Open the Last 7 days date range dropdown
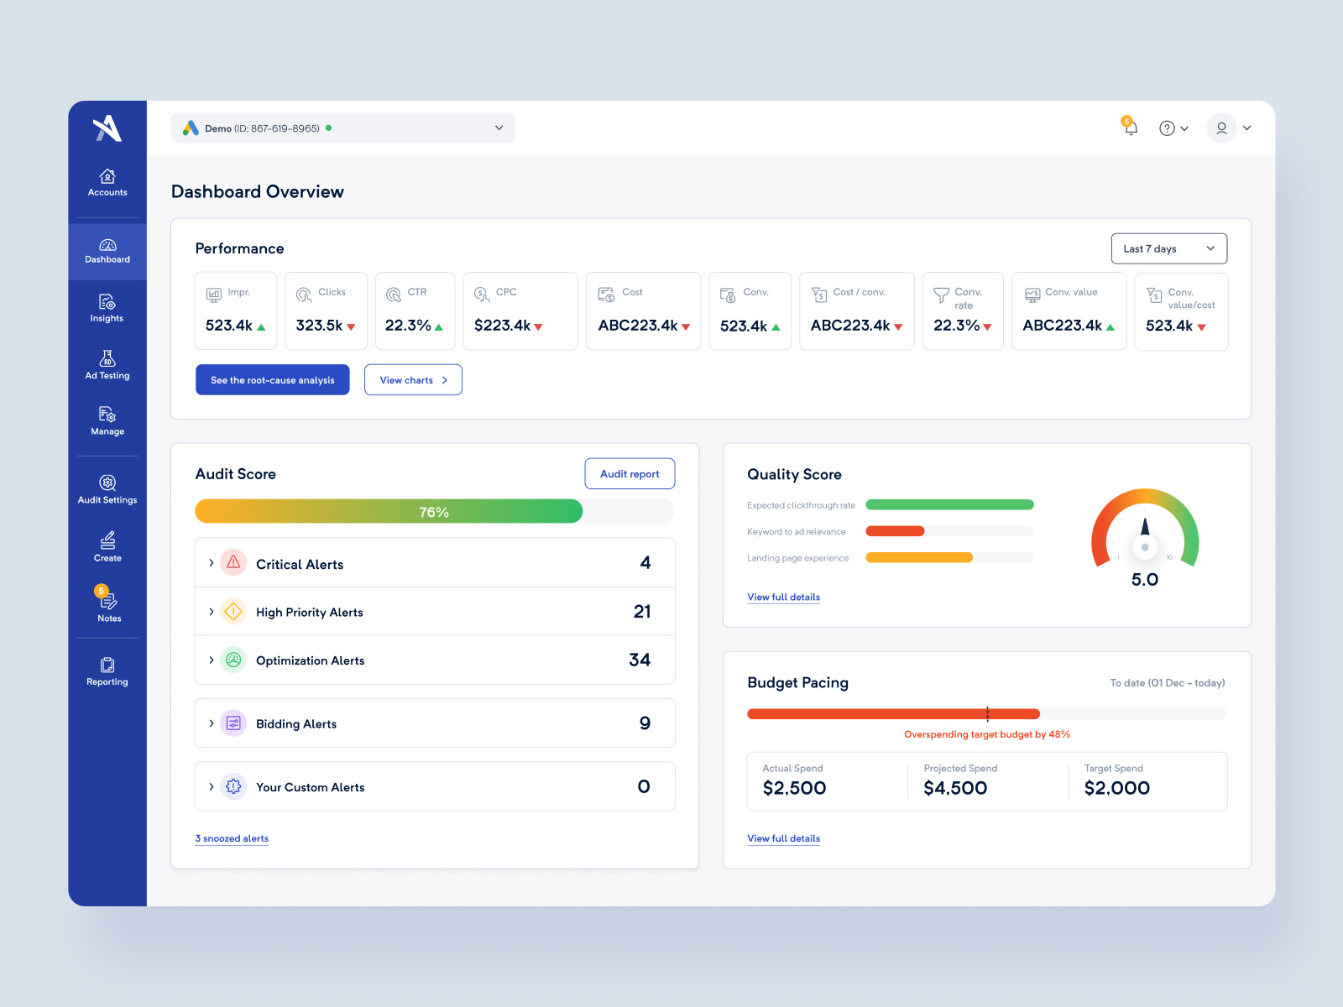Viewport: 1343px width, 1007px height. point(1168,248)
